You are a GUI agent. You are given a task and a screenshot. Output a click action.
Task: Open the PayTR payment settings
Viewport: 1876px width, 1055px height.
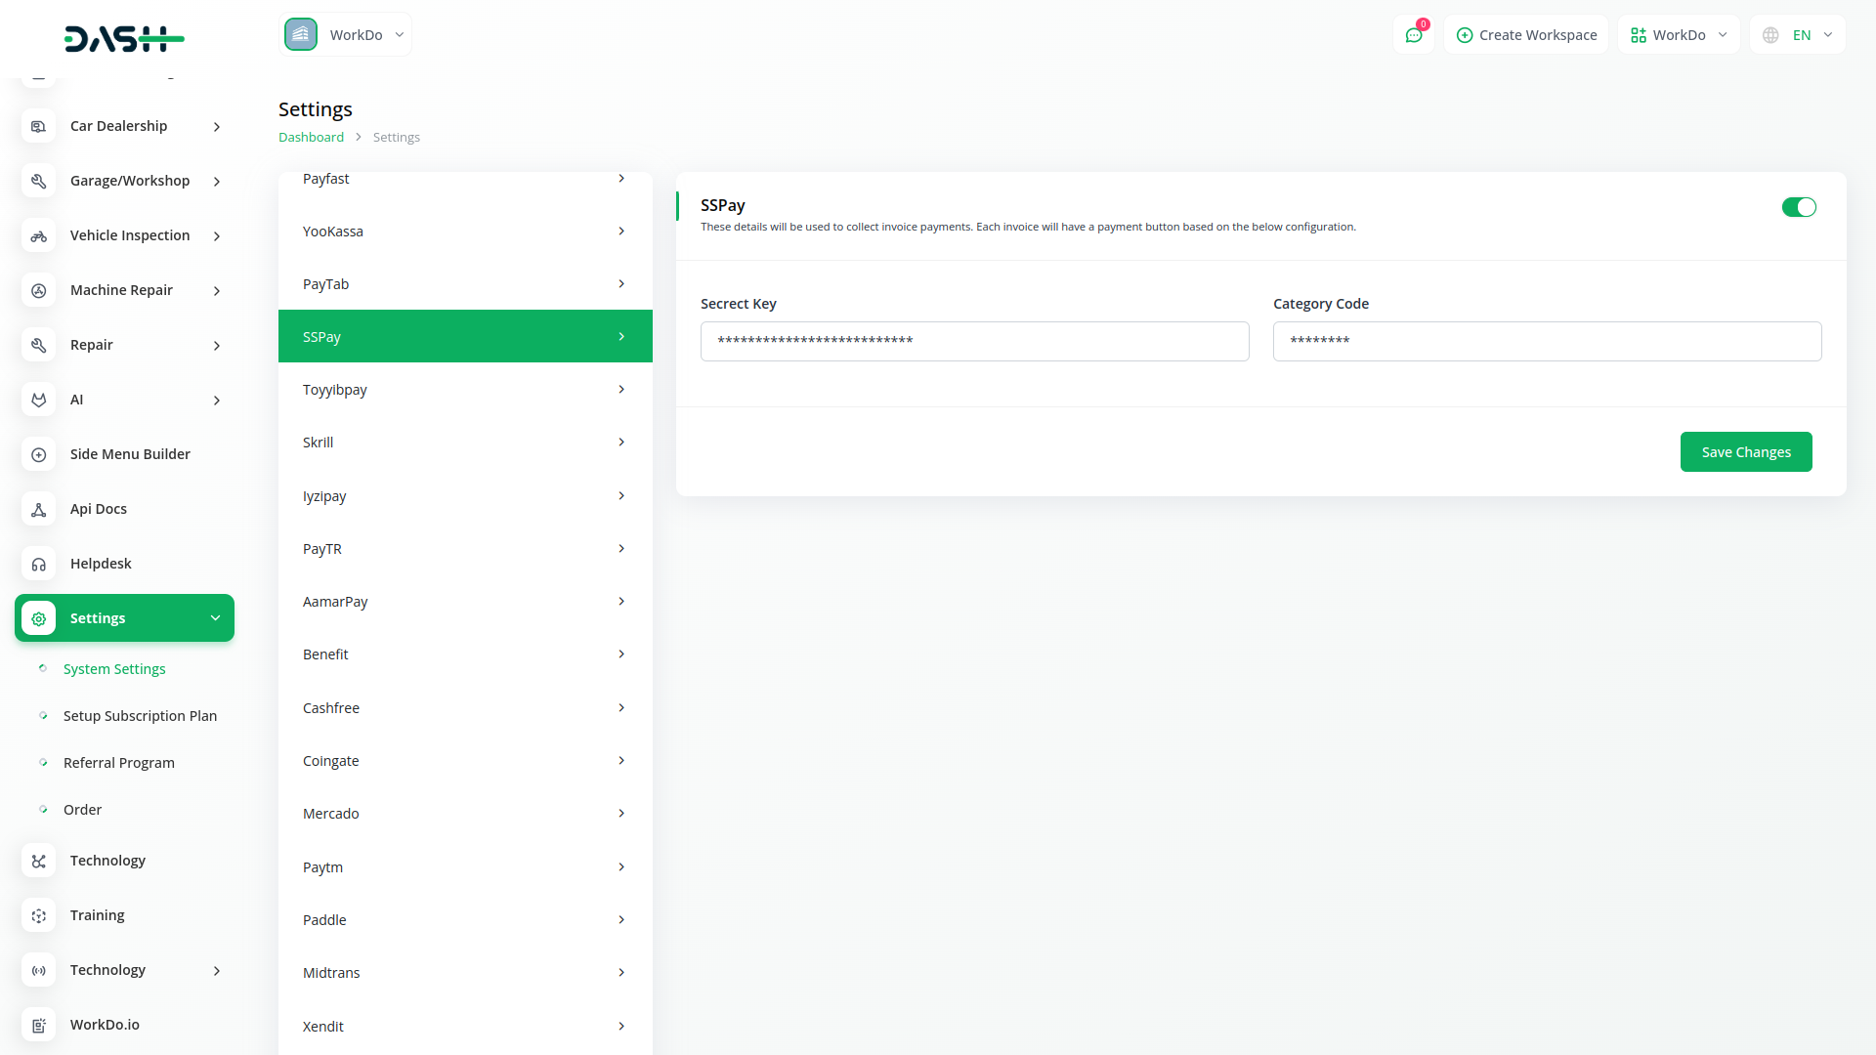465,549
